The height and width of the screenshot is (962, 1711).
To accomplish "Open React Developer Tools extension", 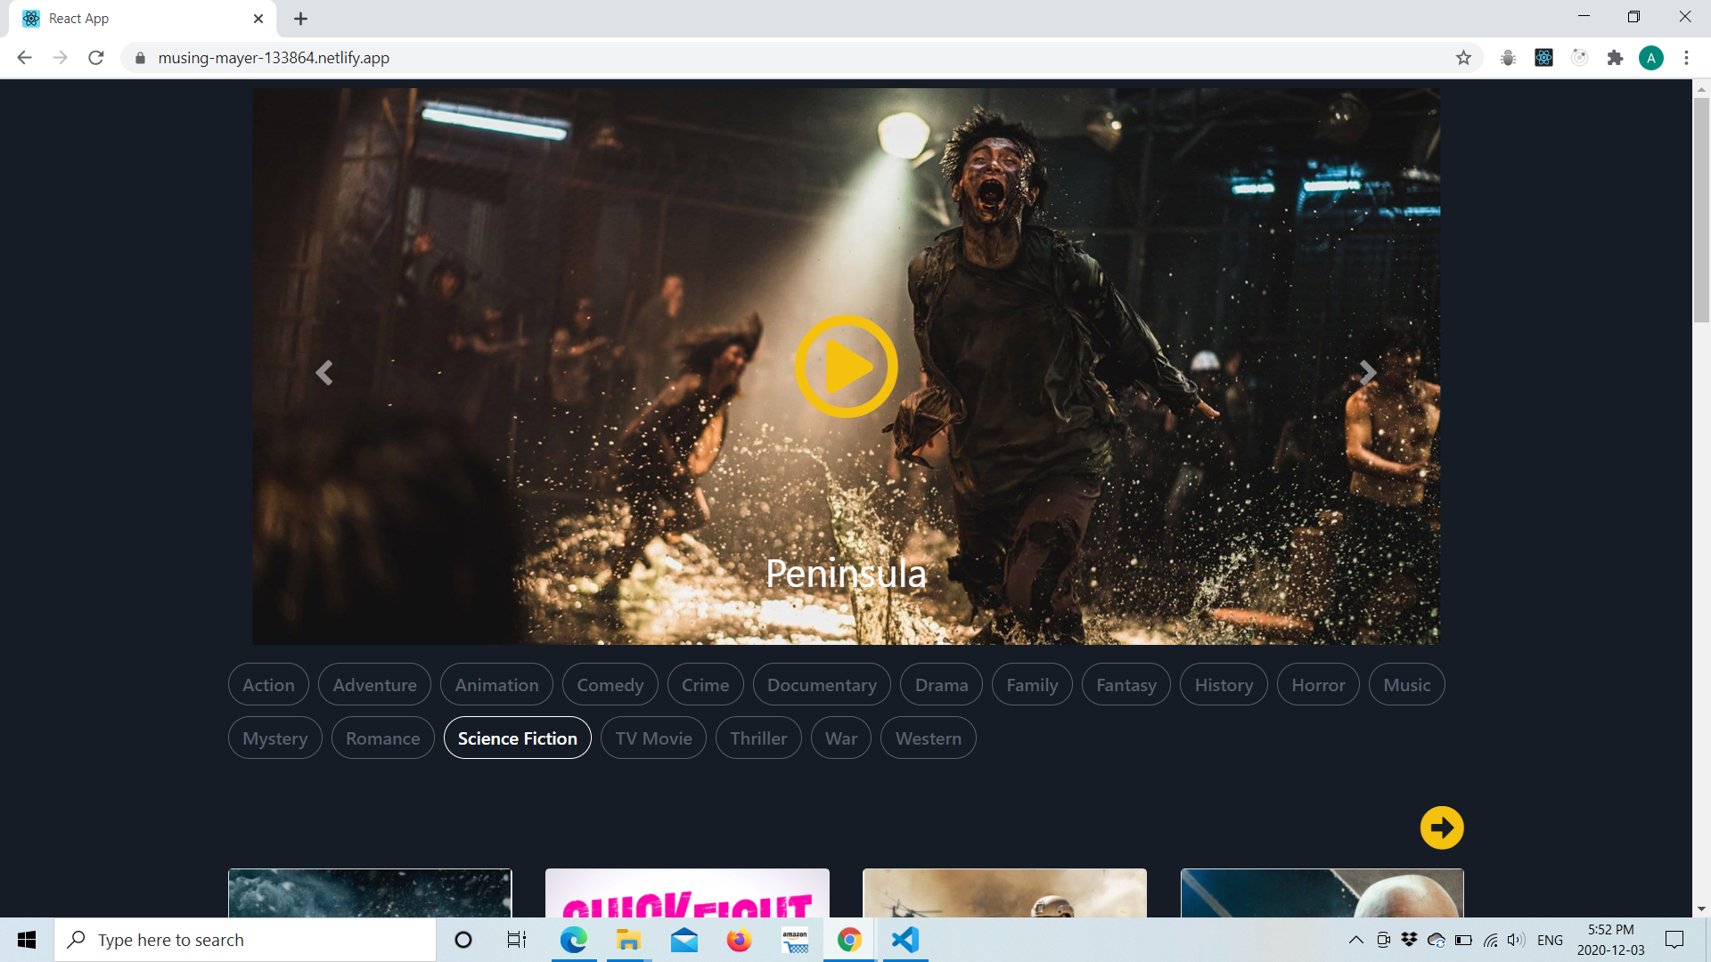I will click(1543, 58).
